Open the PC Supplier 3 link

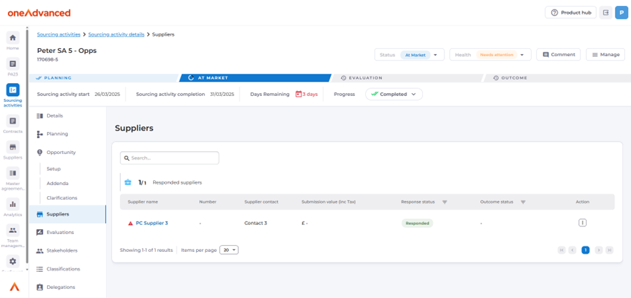coord(152,223)
